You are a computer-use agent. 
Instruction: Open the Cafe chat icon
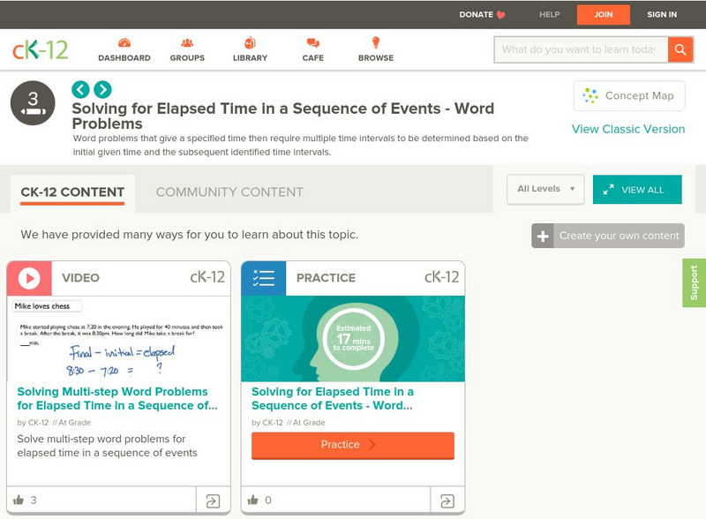click(x=313, y=42)
